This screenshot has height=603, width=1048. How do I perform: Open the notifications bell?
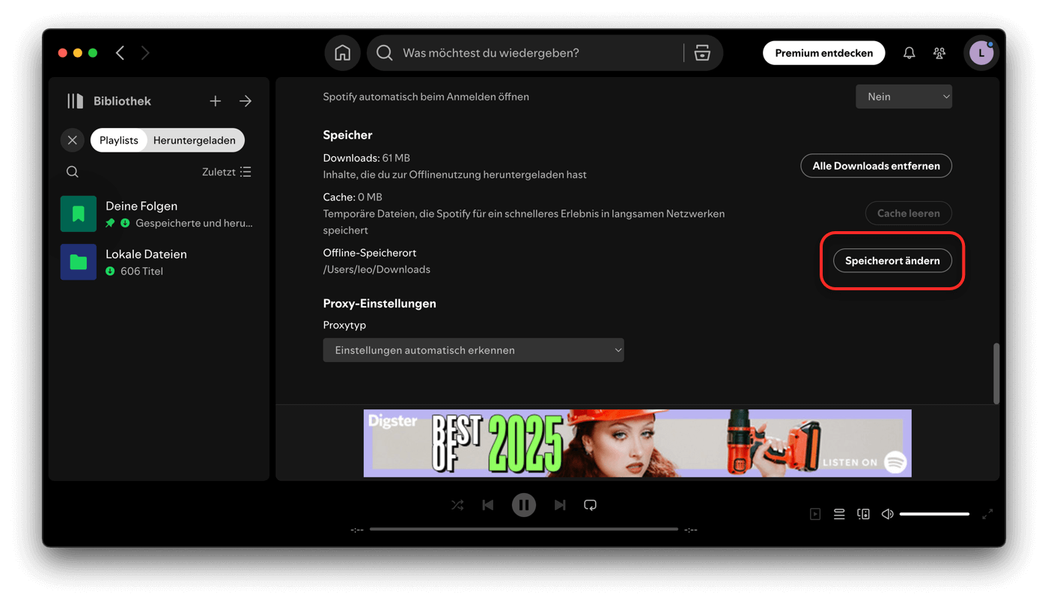point(909,53)
